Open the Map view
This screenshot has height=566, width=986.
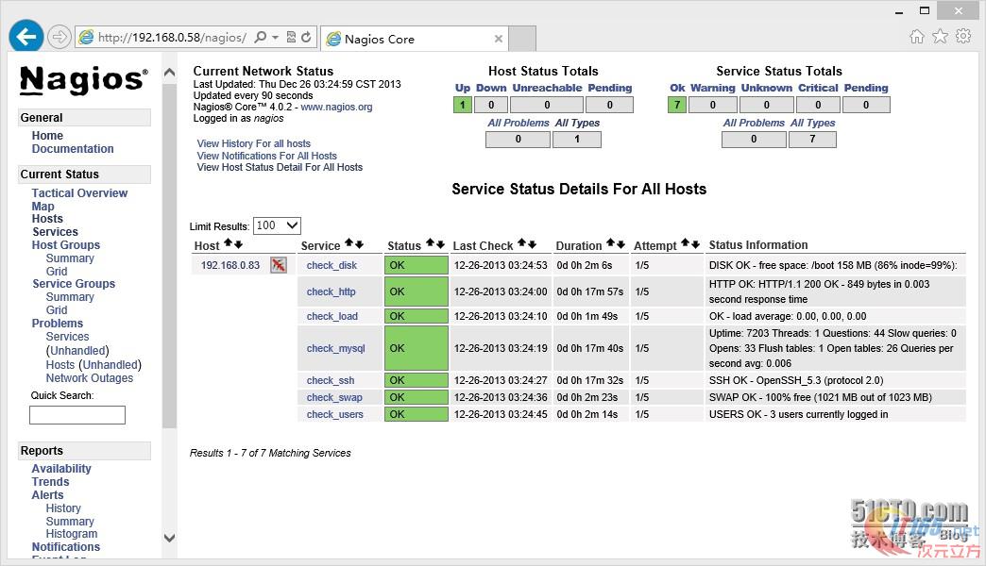pos(42,206)
